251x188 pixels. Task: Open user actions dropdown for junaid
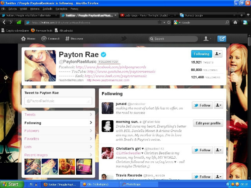218,105
